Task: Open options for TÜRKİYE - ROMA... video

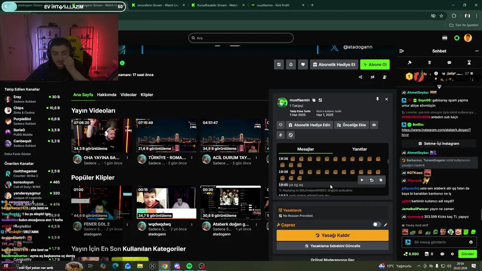Action: click(192, 158)
